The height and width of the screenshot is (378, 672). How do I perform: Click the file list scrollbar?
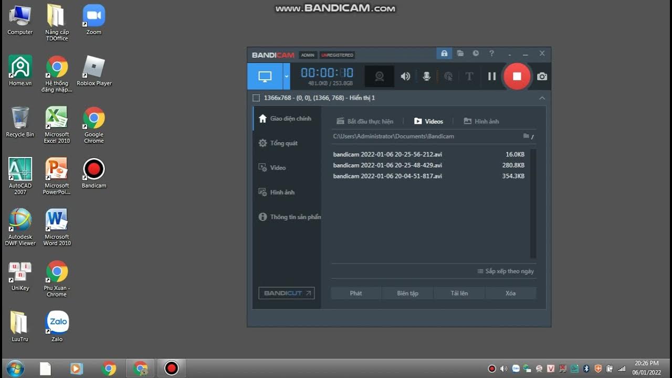pyautogui.click(x=533, y=204)
